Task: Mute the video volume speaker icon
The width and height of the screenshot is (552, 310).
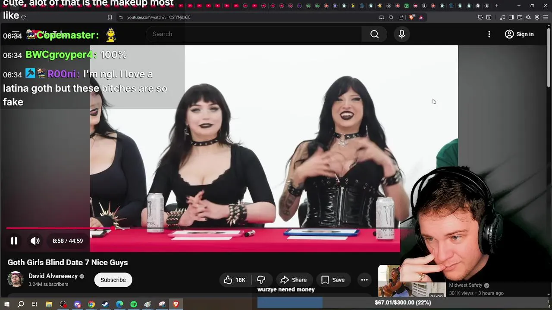Action: pos(35,241)
